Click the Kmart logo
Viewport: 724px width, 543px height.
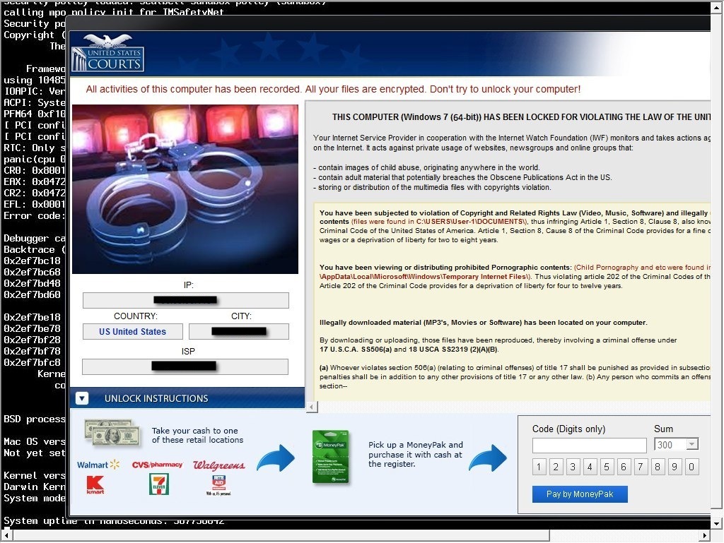coord(95,485)
